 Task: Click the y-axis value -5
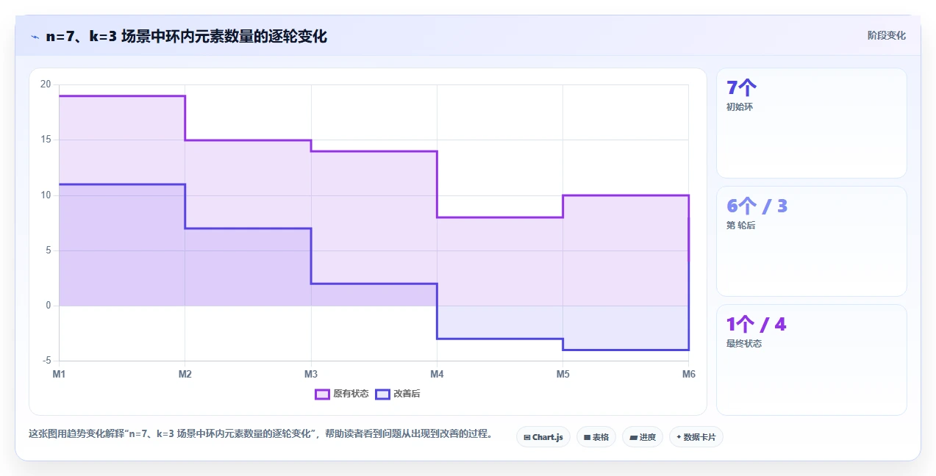[x=47, y=361]
